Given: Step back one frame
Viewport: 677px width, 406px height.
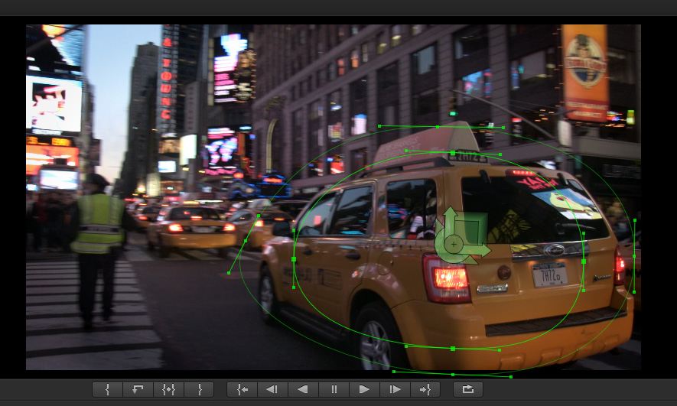Looking at the screenshot, I should pyautogui.click(x=272, y=389).
